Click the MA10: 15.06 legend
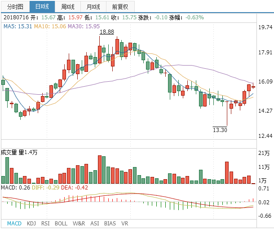 coord(50,26)
